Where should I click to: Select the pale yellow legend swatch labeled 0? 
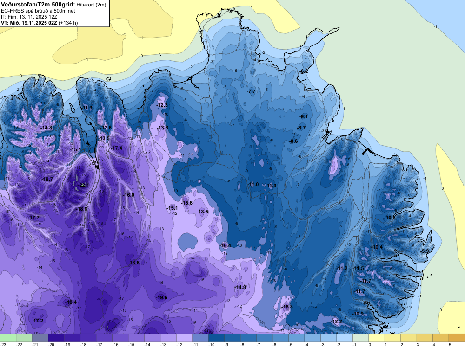tap(376, 338)
